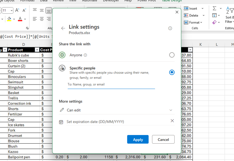The height and width of the screenshot is (161, 234).
Task: Open the Format cells dropdown
Action: pos(193,22)
